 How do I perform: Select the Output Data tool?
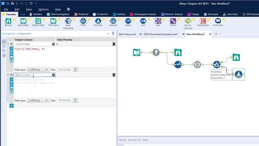tap(38, 22)
